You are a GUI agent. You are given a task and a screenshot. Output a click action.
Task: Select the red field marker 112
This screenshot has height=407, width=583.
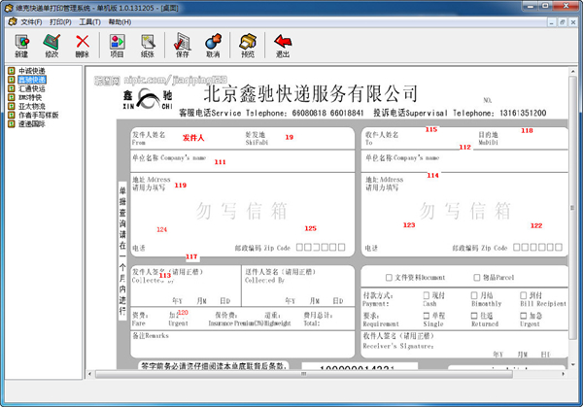[465, 148]
